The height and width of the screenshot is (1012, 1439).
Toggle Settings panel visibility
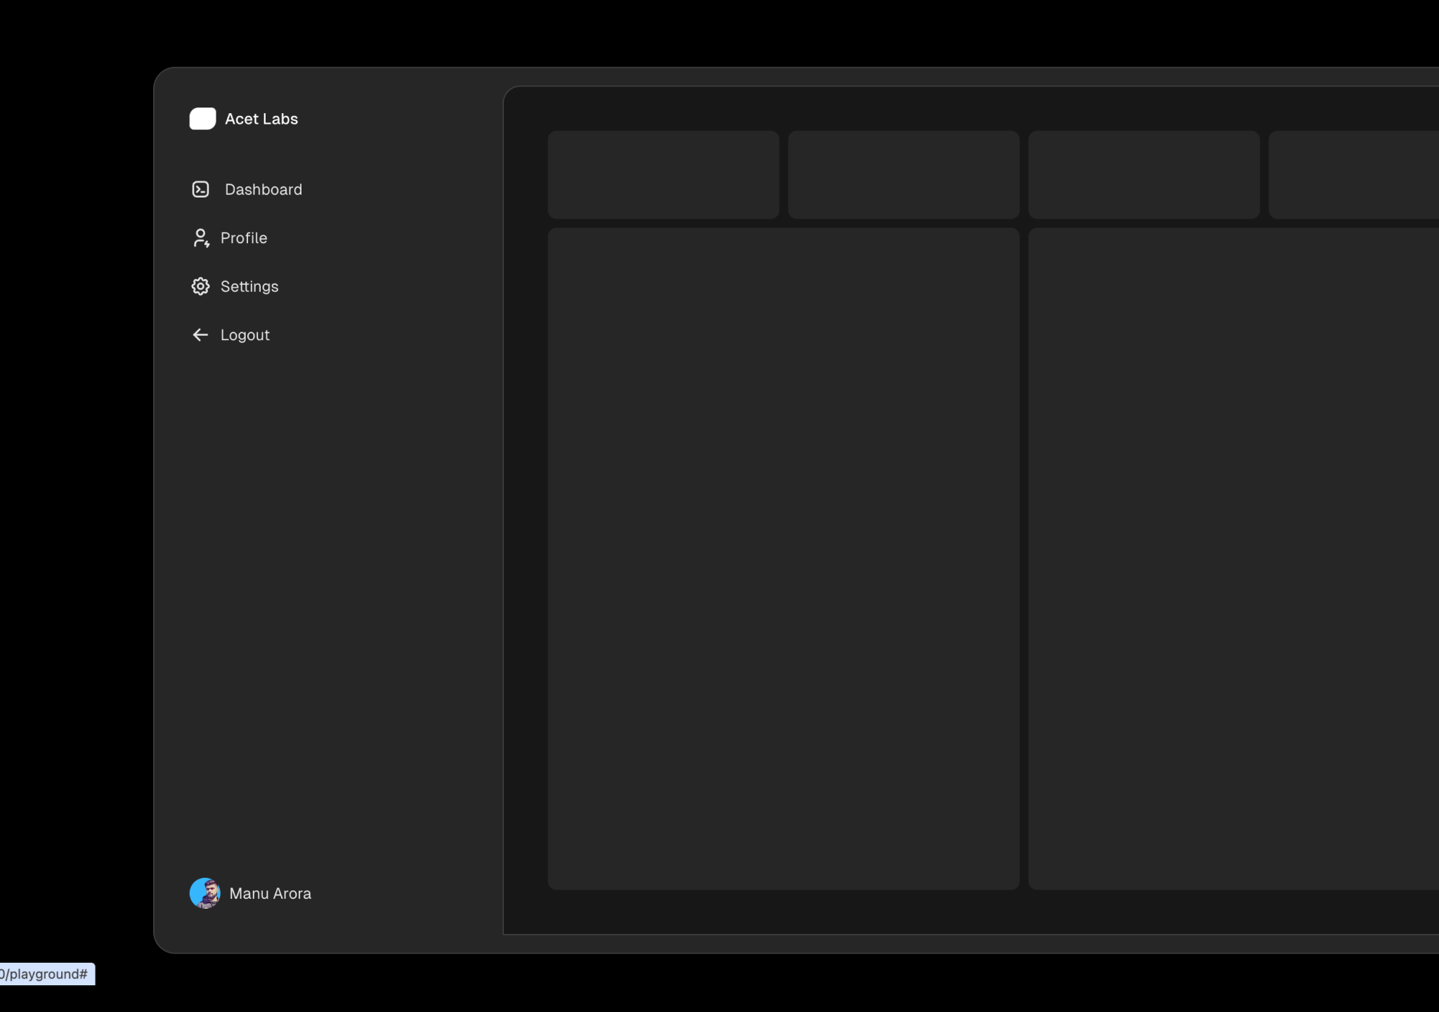235,286
